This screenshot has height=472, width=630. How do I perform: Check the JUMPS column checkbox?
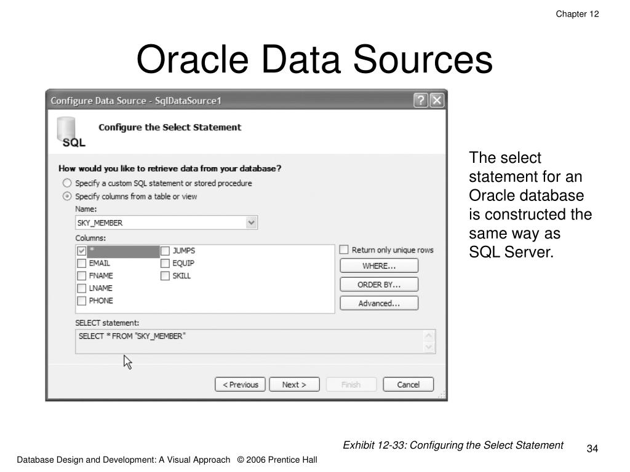tap(165, 251)
